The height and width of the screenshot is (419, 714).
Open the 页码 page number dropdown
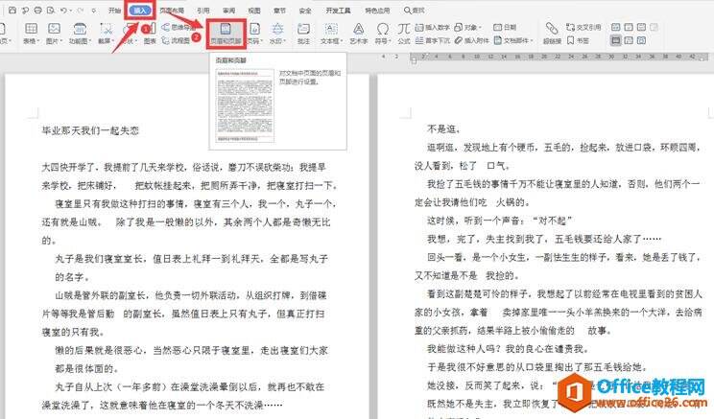pos(254,34)
